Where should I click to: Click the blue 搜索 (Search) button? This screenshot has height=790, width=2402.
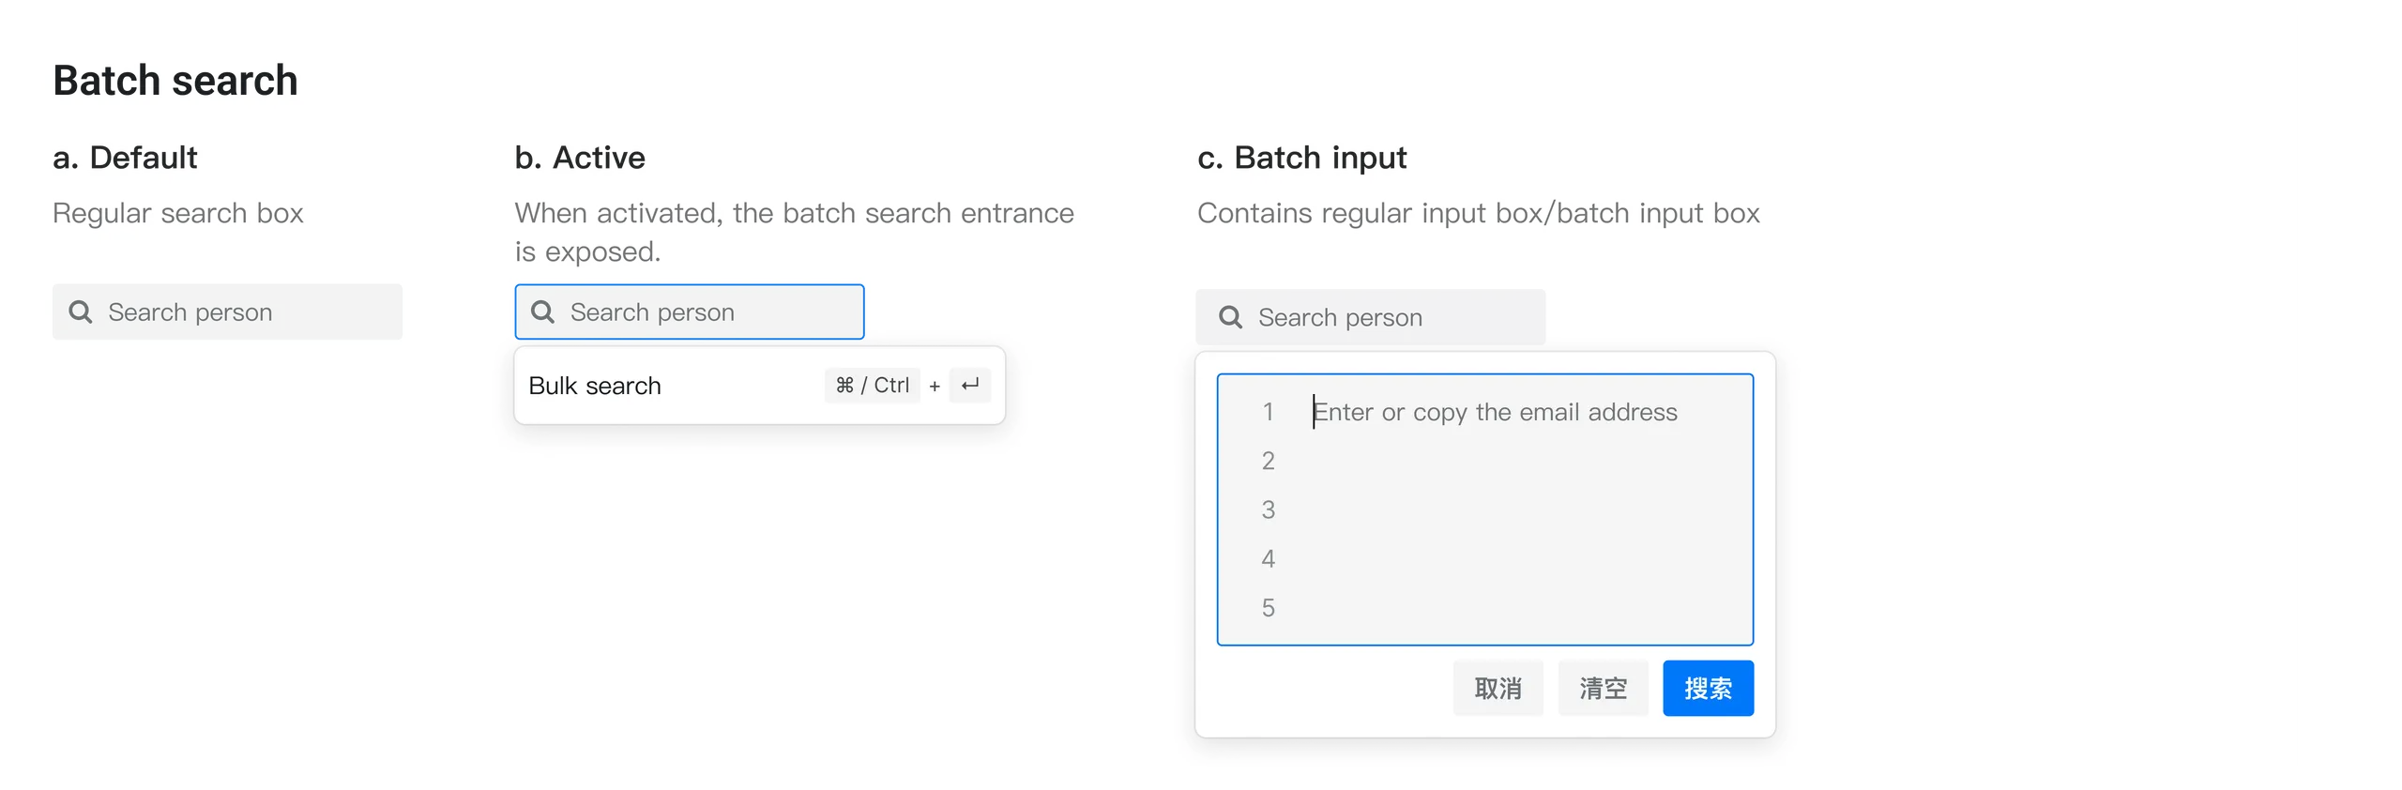tap(1709, 689)
